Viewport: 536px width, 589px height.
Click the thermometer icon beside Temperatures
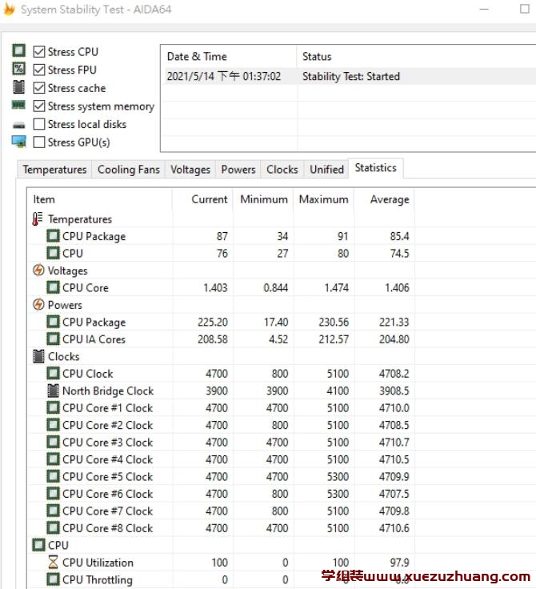(38, 219)
